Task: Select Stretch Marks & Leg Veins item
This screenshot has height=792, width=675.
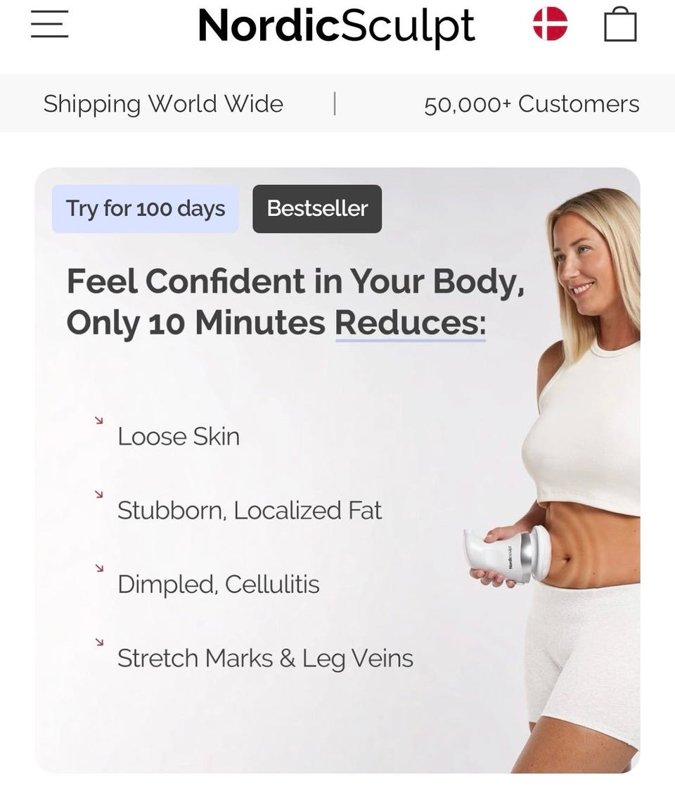Action: point(266,658)
